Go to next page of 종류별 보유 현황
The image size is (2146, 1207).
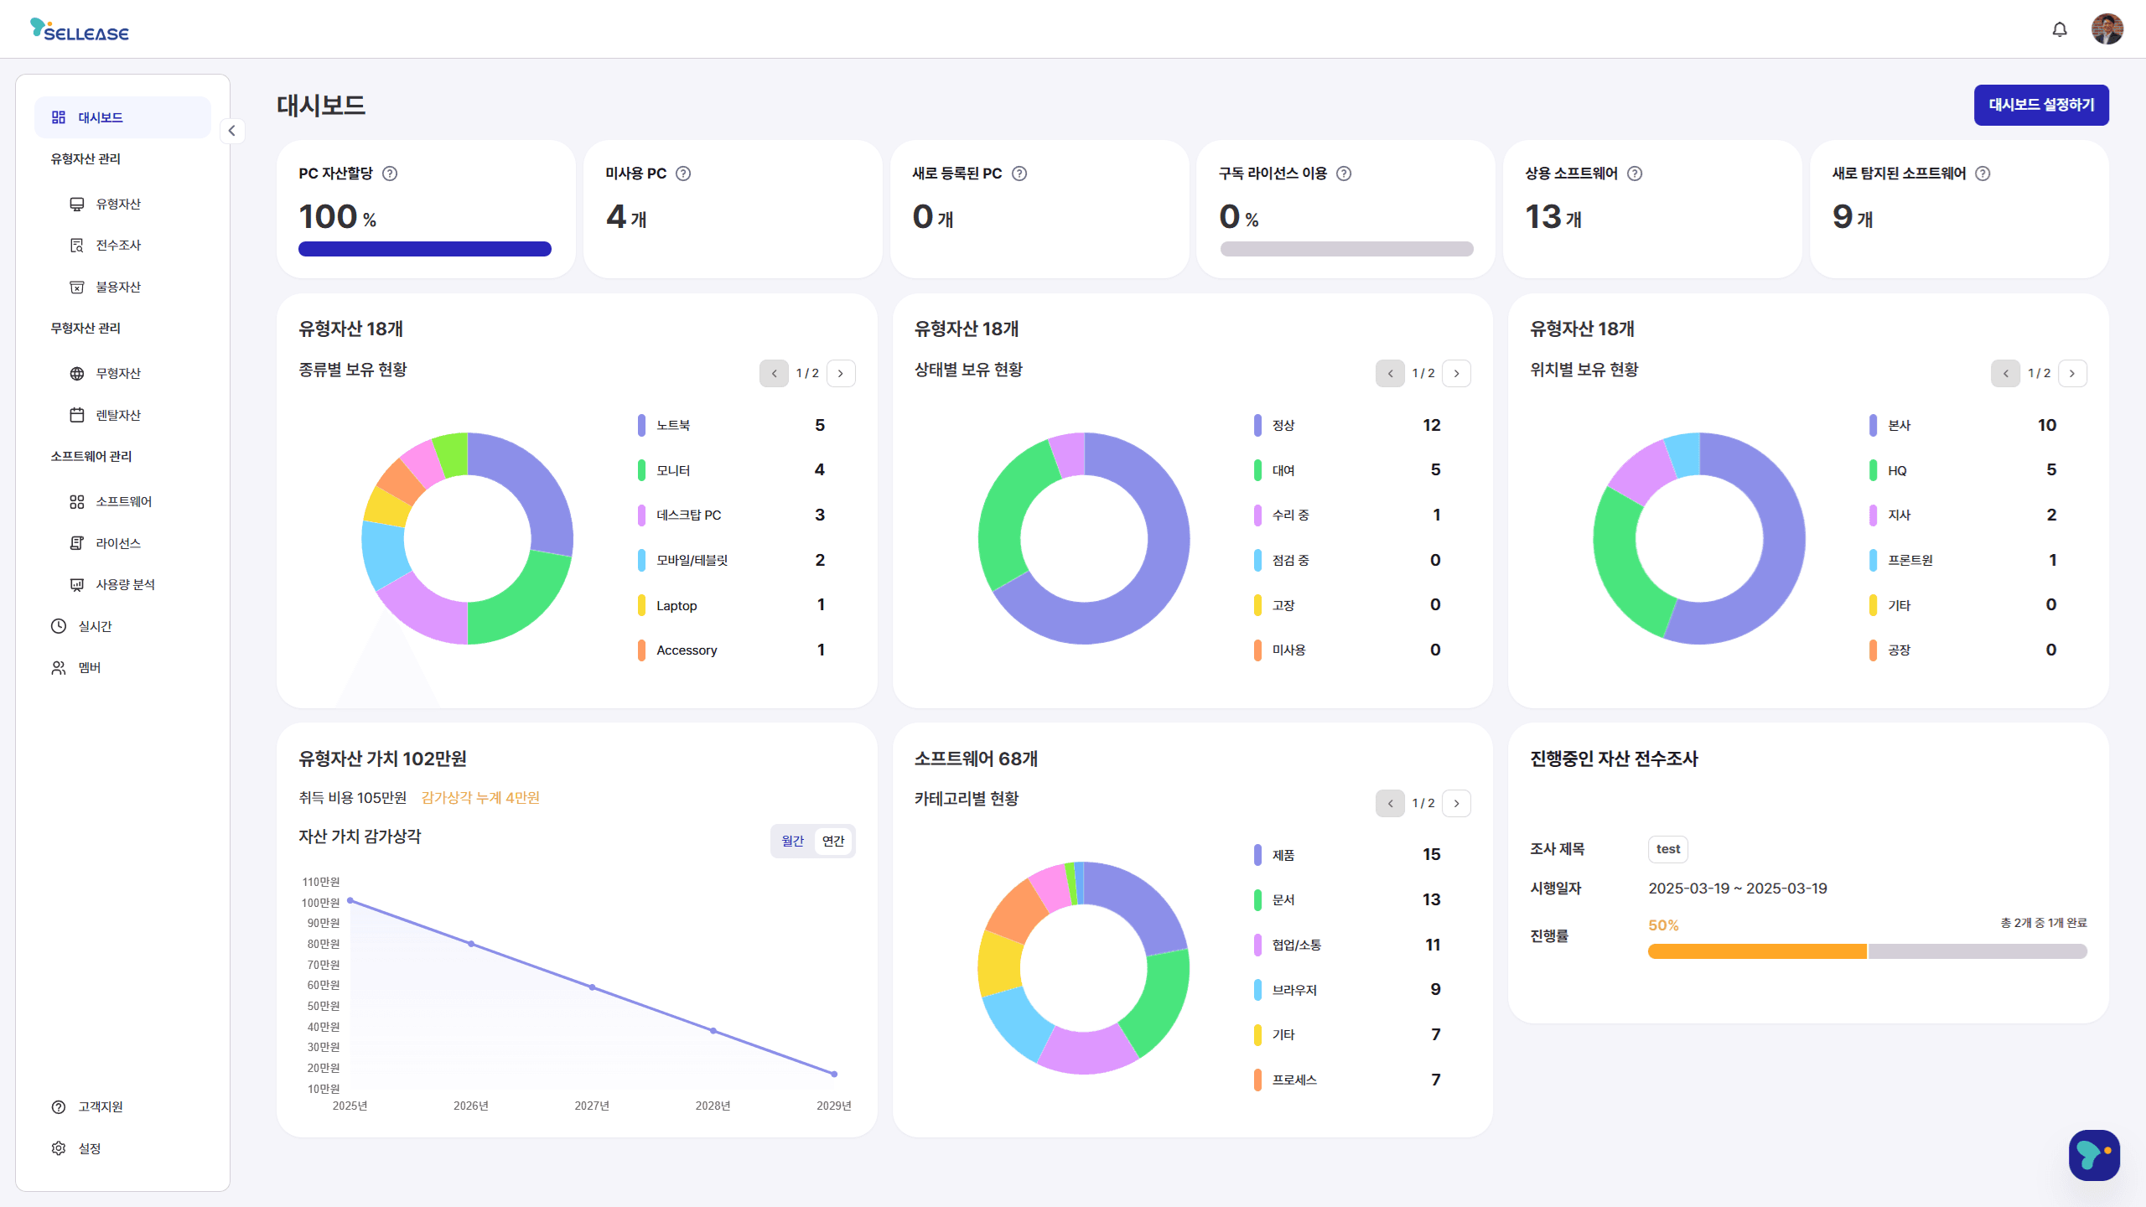[841, 374]
